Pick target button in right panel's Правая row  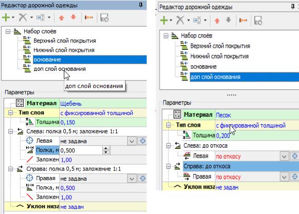(294, 177)
